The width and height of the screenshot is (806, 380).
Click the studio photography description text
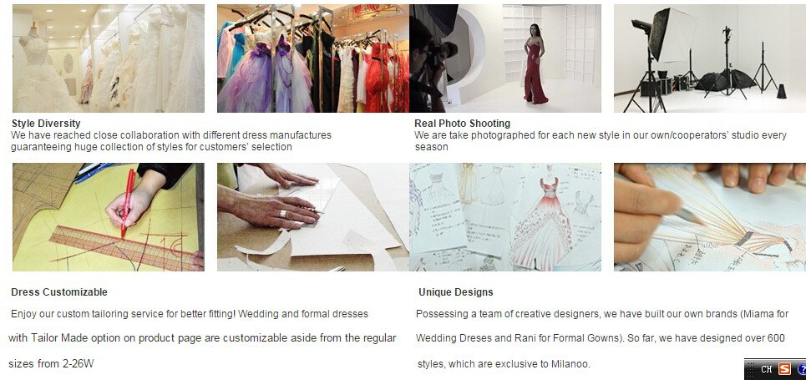coord(601,141)
